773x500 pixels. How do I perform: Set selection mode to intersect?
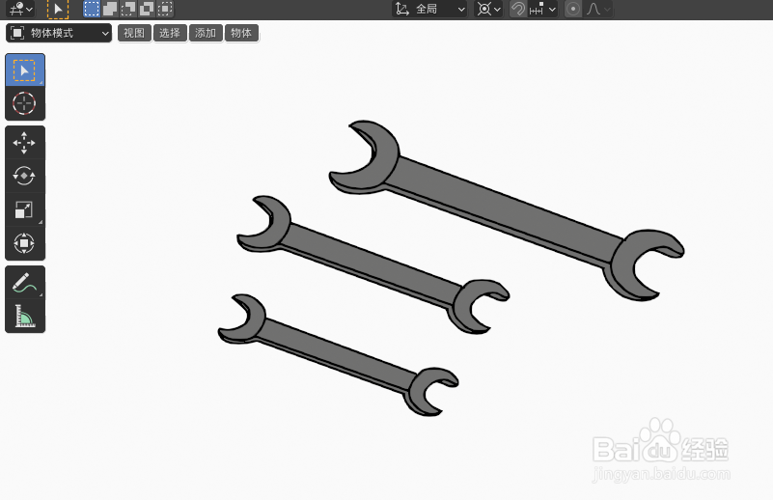(x=165, y=9)
